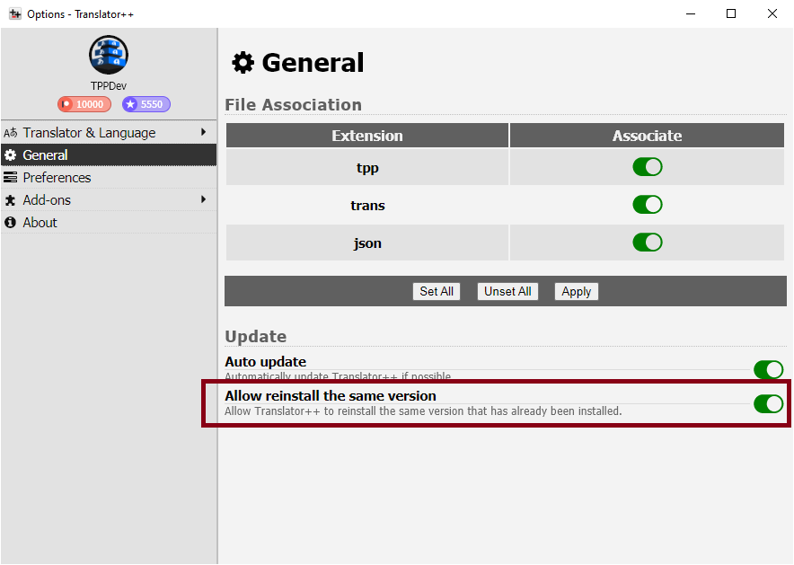This screenshot has height=565, width=794.
Task: Click the gear icon beside the General heading
Action: click(x=243, y=63)
